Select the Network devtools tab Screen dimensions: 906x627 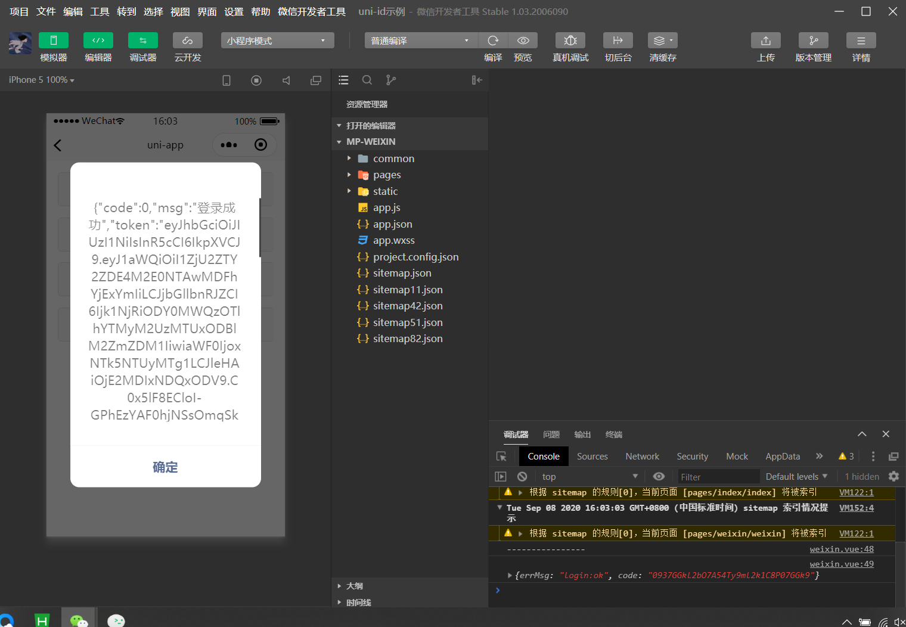pyautogui.click(x=643, y=456)
